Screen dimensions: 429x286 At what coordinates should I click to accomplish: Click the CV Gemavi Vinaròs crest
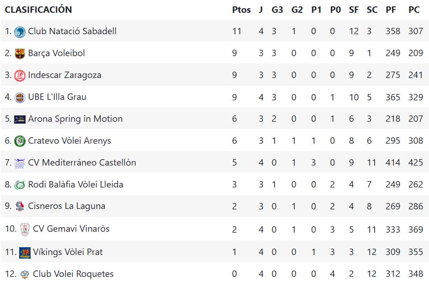coord(25,229)
